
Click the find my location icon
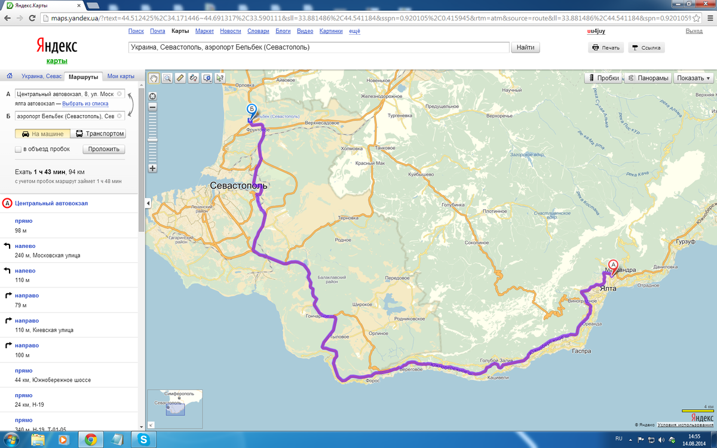coord(153,96)
